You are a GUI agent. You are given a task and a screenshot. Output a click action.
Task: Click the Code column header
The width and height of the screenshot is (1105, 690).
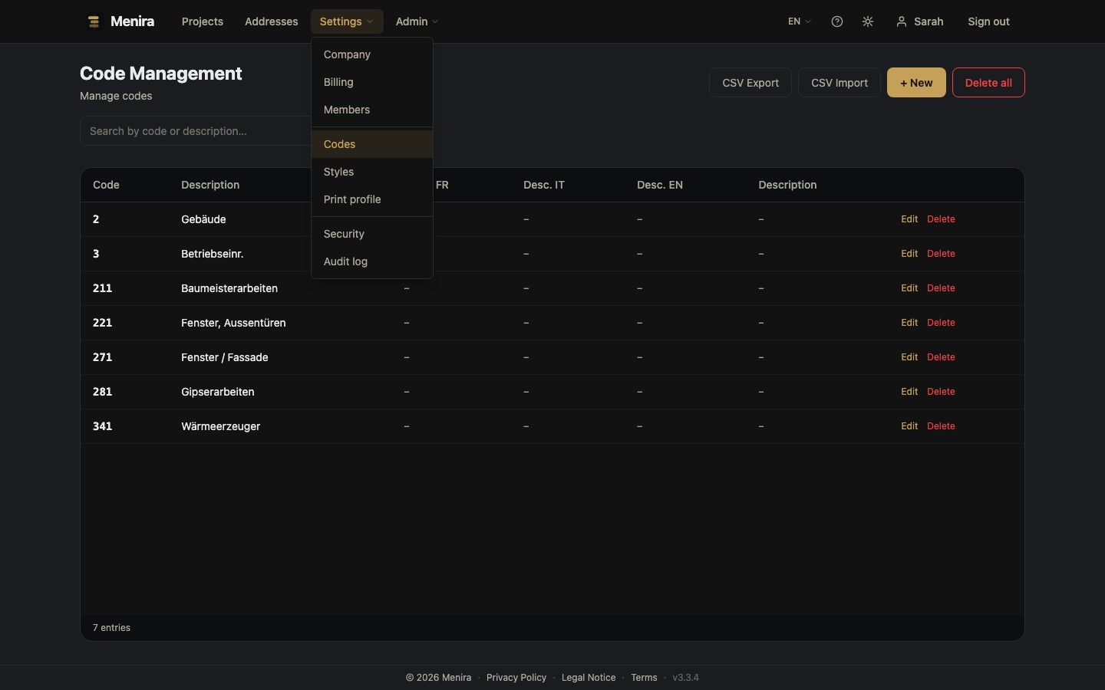click(x=106, y=185)
